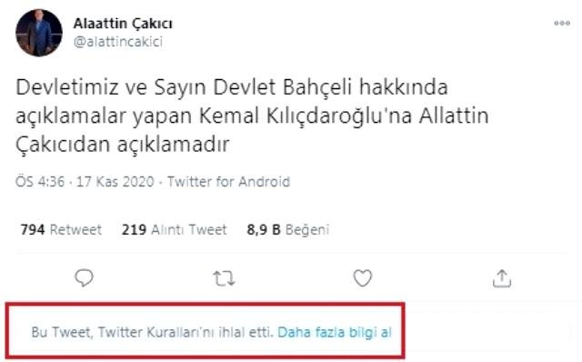
Task: Click the reply speech bubble icon
Action: coord(84,277)
